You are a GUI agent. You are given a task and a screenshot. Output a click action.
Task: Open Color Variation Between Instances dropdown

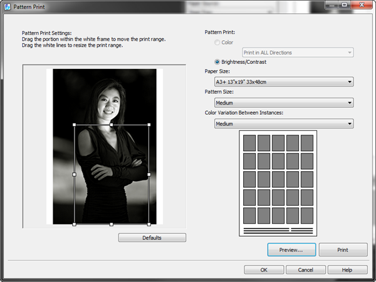coord(284,123)
